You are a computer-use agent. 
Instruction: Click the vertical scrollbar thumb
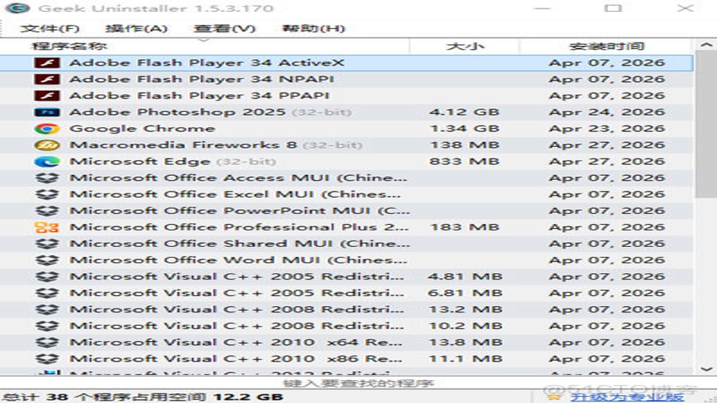706,124
